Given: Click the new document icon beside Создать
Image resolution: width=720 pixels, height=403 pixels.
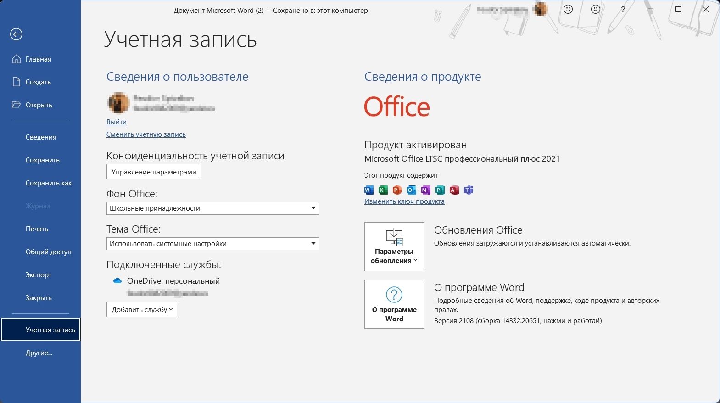Looking at the screenshot, I should [x=16, y=82].
